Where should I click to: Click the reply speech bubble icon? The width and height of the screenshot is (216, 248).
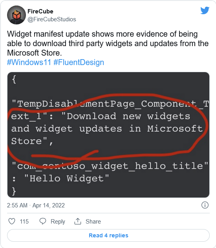tap(43, 221)
